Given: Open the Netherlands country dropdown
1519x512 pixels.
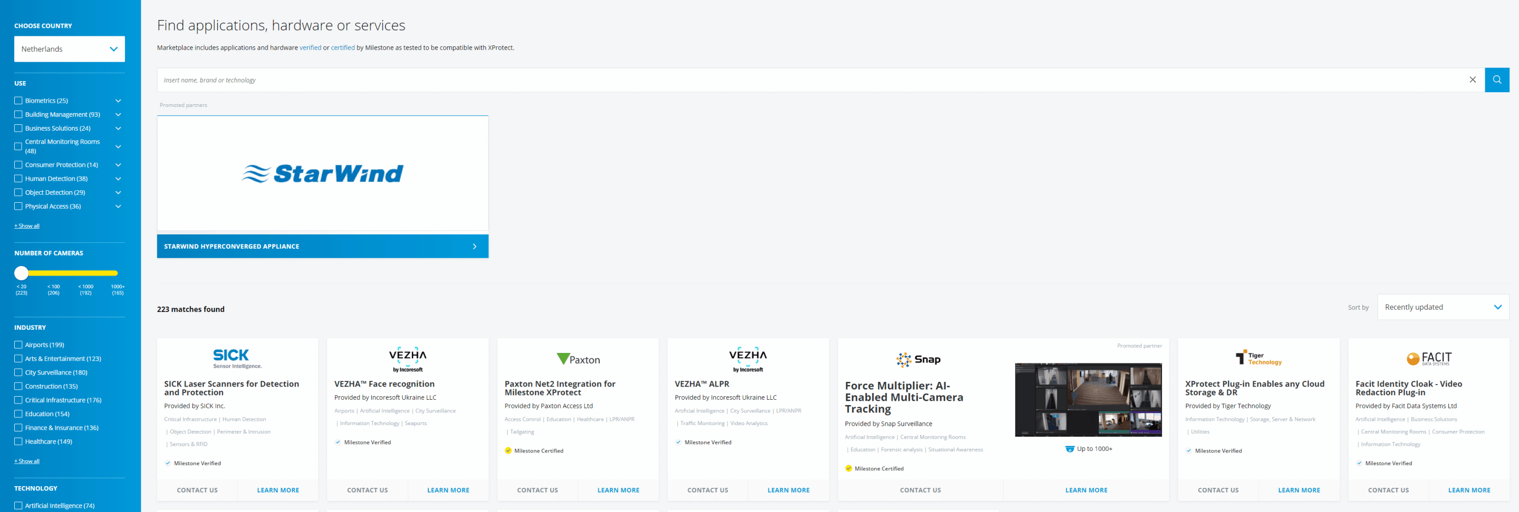Looking at the screenshot, I should [x=70, y=49].
